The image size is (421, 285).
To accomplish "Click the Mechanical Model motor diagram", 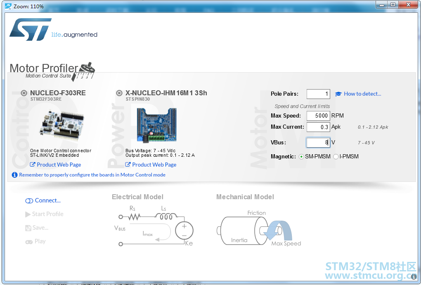I will click(258, 228).
